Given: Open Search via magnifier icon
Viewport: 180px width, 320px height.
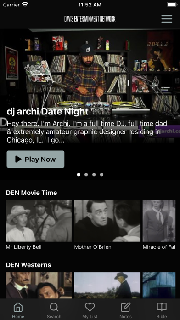Looking at the screenshot, I should tap(54, 307).
